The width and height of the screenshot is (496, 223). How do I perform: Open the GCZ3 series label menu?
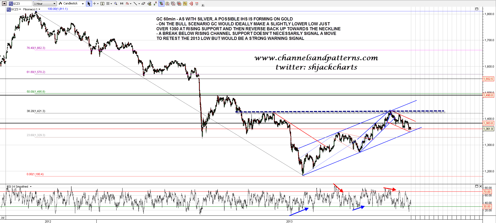click(x=20, y=9)
